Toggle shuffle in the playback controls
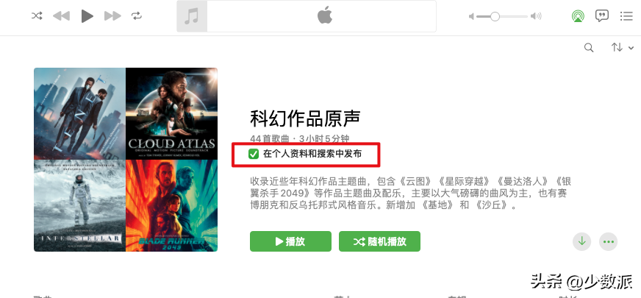This screenshot has width=641, height=298. pyautogui.click(x=37, y=16)
